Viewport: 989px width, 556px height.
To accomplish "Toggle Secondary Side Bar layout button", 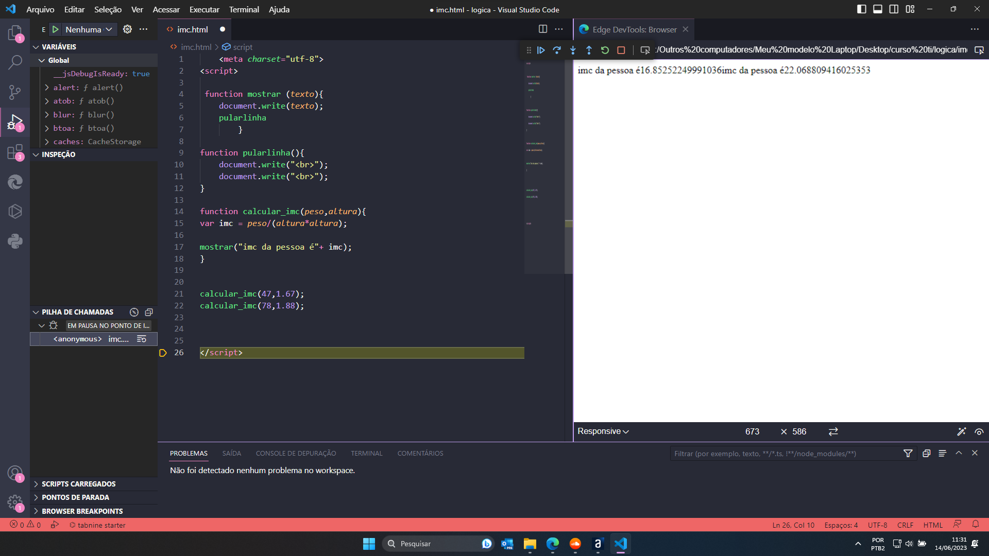I will (894, 9).
